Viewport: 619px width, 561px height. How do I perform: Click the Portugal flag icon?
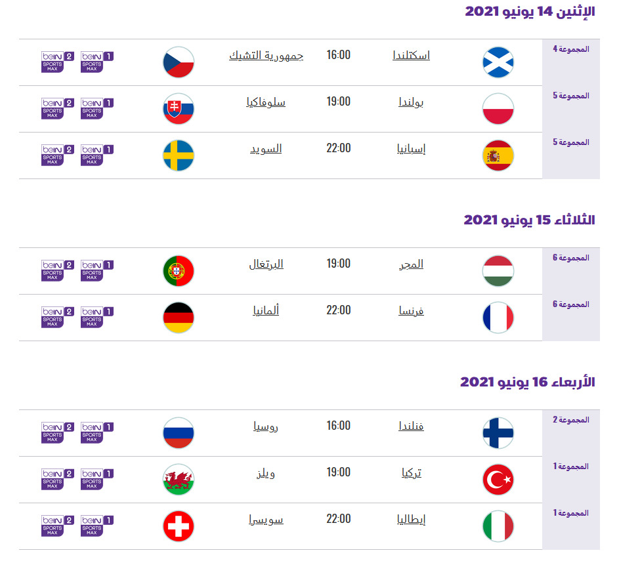point(179,271)
